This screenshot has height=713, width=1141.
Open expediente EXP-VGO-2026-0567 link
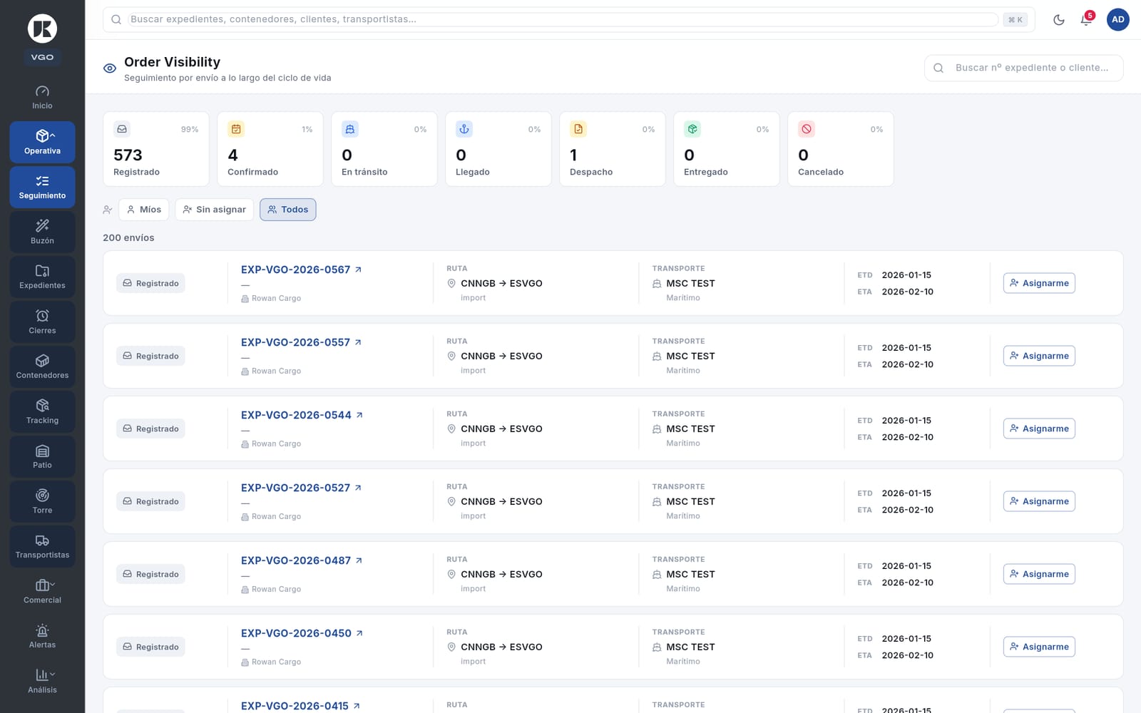[x=301, y=270]
